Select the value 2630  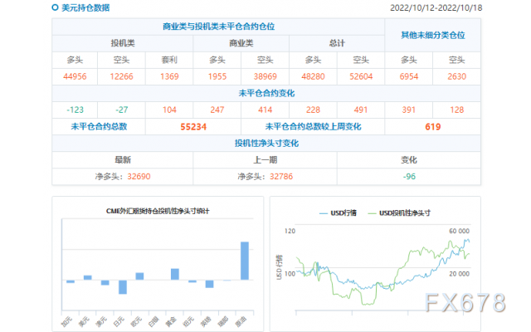point(457,76)
